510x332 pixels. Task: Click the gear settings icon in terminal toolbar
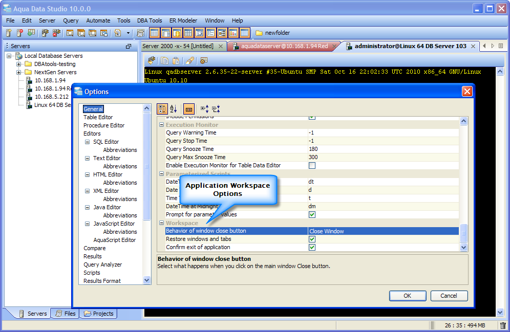point(204,61)
